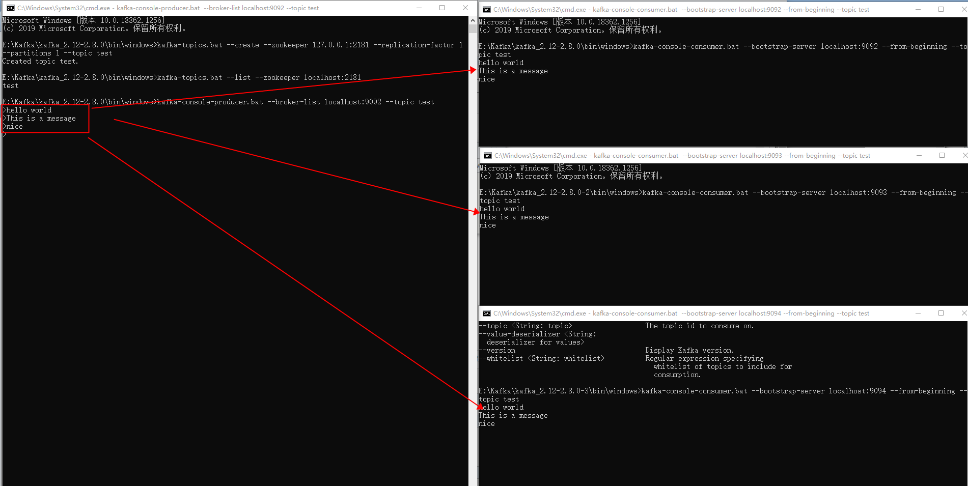
Task: Maximize the localhost:9094 consumer window
Action: (x=941, y=313)
